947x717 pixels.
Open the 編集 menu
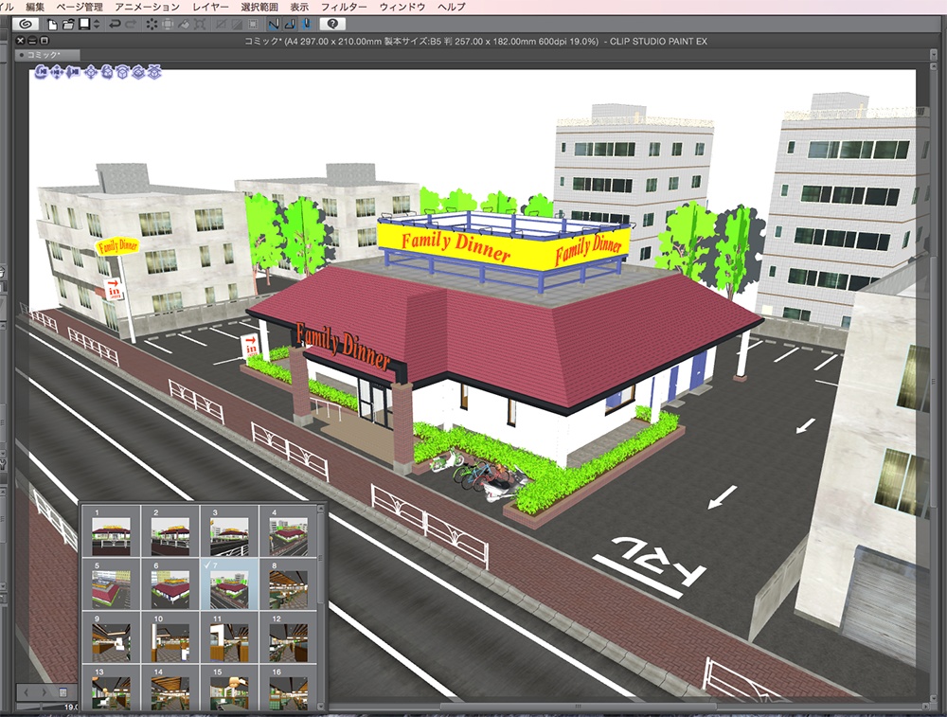coord(35,7)
